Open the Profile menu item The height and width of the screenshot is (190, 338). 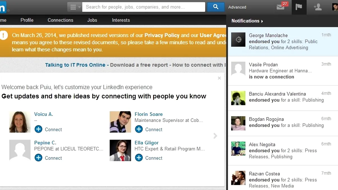pos(27,20)
